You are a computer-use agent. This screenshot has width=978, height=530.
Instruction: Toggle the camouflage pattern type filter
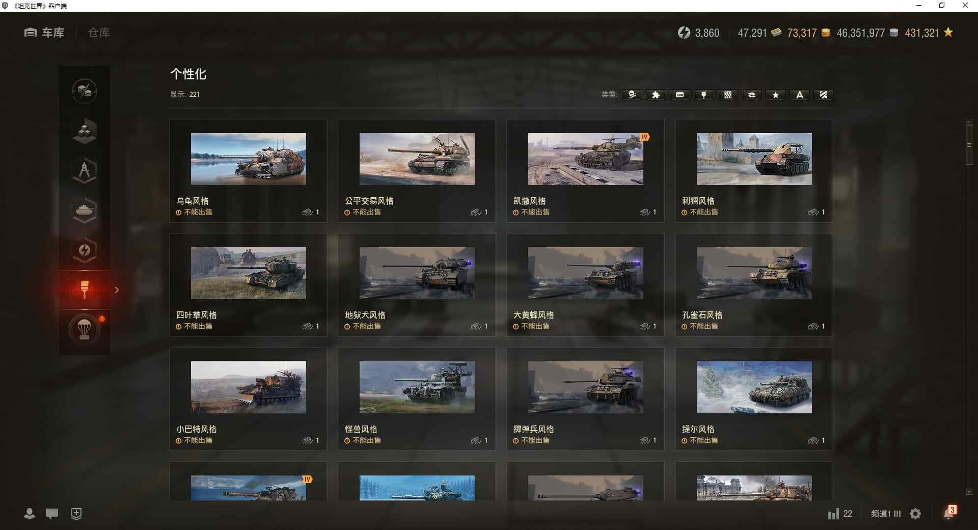point(727,95)
